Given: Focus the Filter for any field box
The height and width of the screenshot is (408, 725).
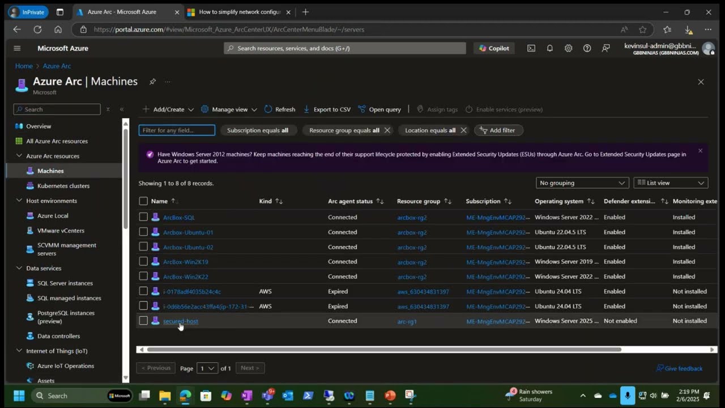Looking at the screenshot, I should click(177, 130).
